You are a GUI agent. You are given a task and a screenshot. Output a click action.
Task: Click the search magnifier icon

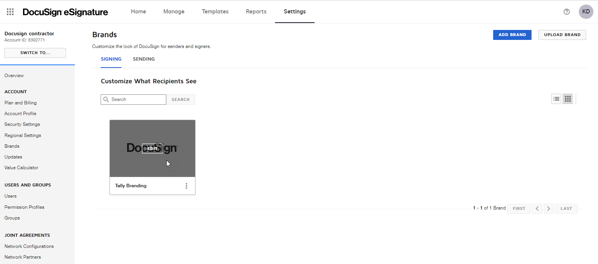pos(106,99)
